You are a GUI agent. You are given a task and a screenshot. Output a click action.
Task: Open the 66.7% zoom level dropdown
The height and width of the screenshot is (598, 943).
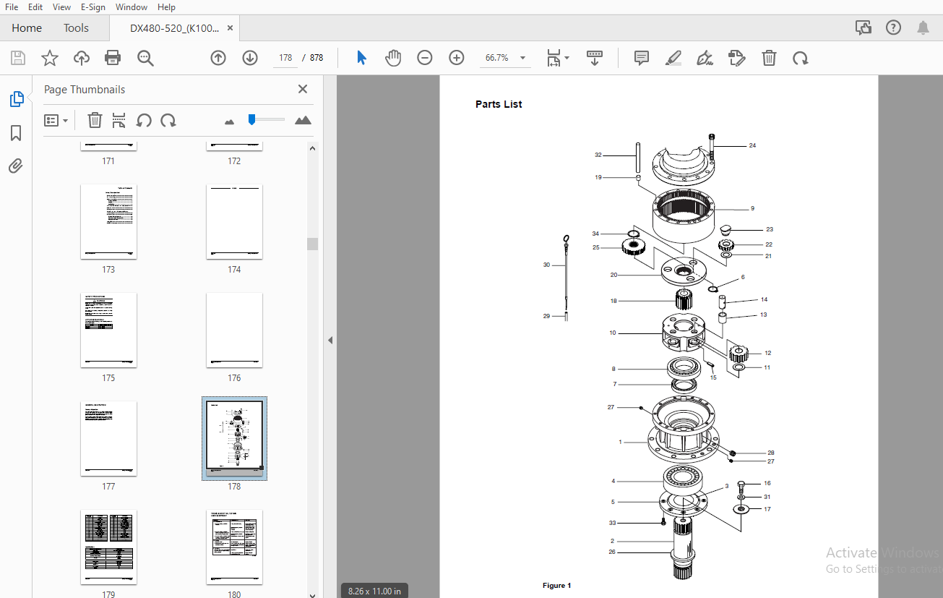(522, 58)
